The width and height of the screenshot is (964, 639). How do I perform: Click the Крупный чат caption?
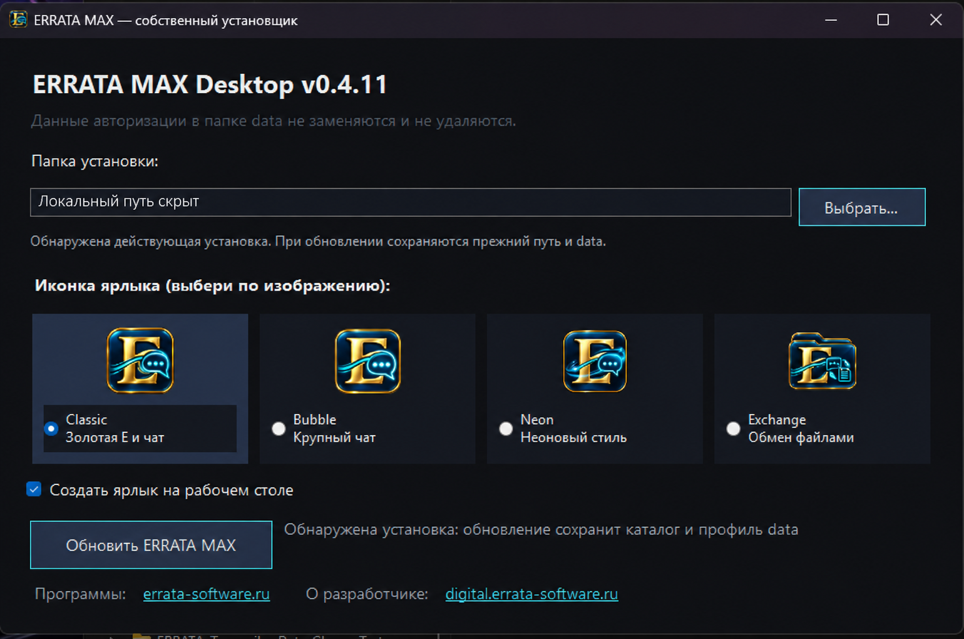pos(334,437)
